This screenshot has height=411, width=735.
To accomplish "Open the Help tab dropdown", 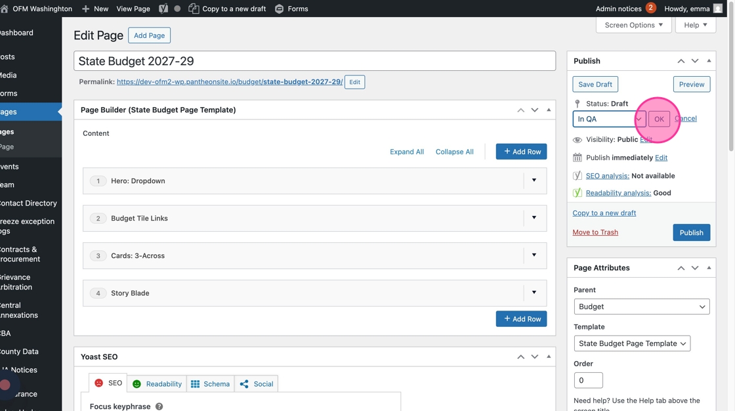I will click(695, 25).
